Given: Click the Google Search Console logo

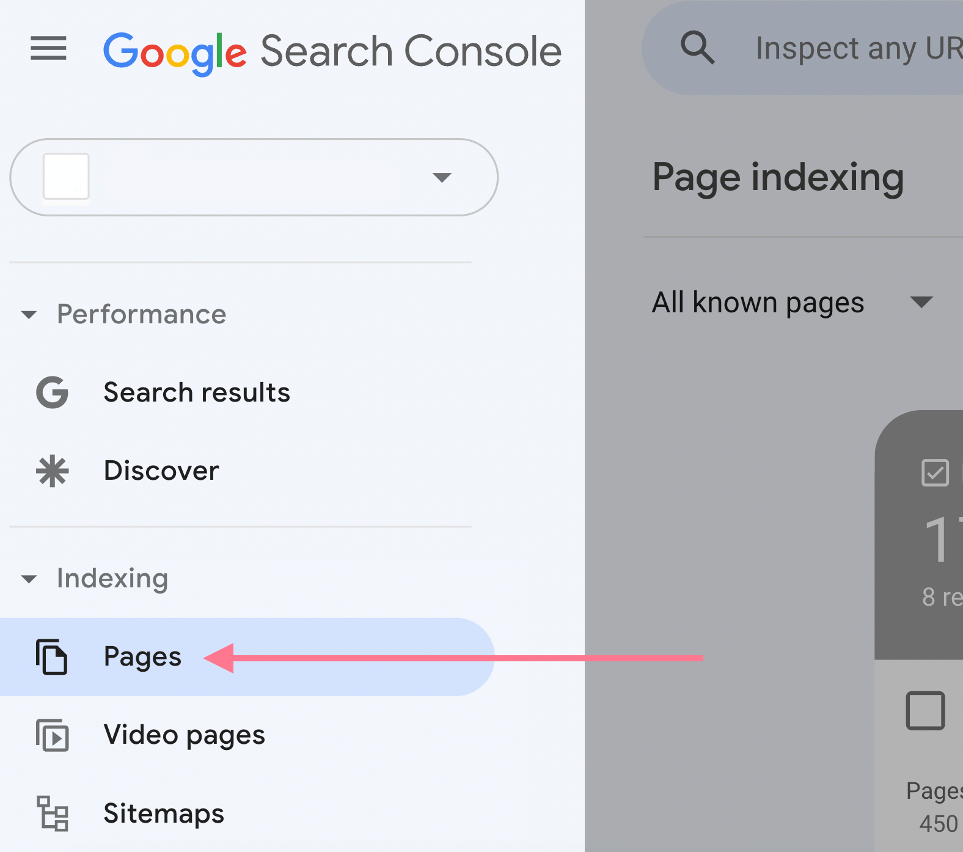Looking at the screenshot, I should coord(333,50).
